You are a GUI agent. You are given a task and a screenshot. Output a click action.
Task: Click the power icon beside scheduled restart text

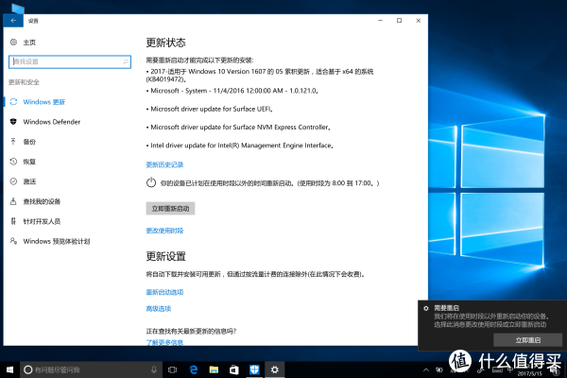pyautogui.click(x=151, y=182)
